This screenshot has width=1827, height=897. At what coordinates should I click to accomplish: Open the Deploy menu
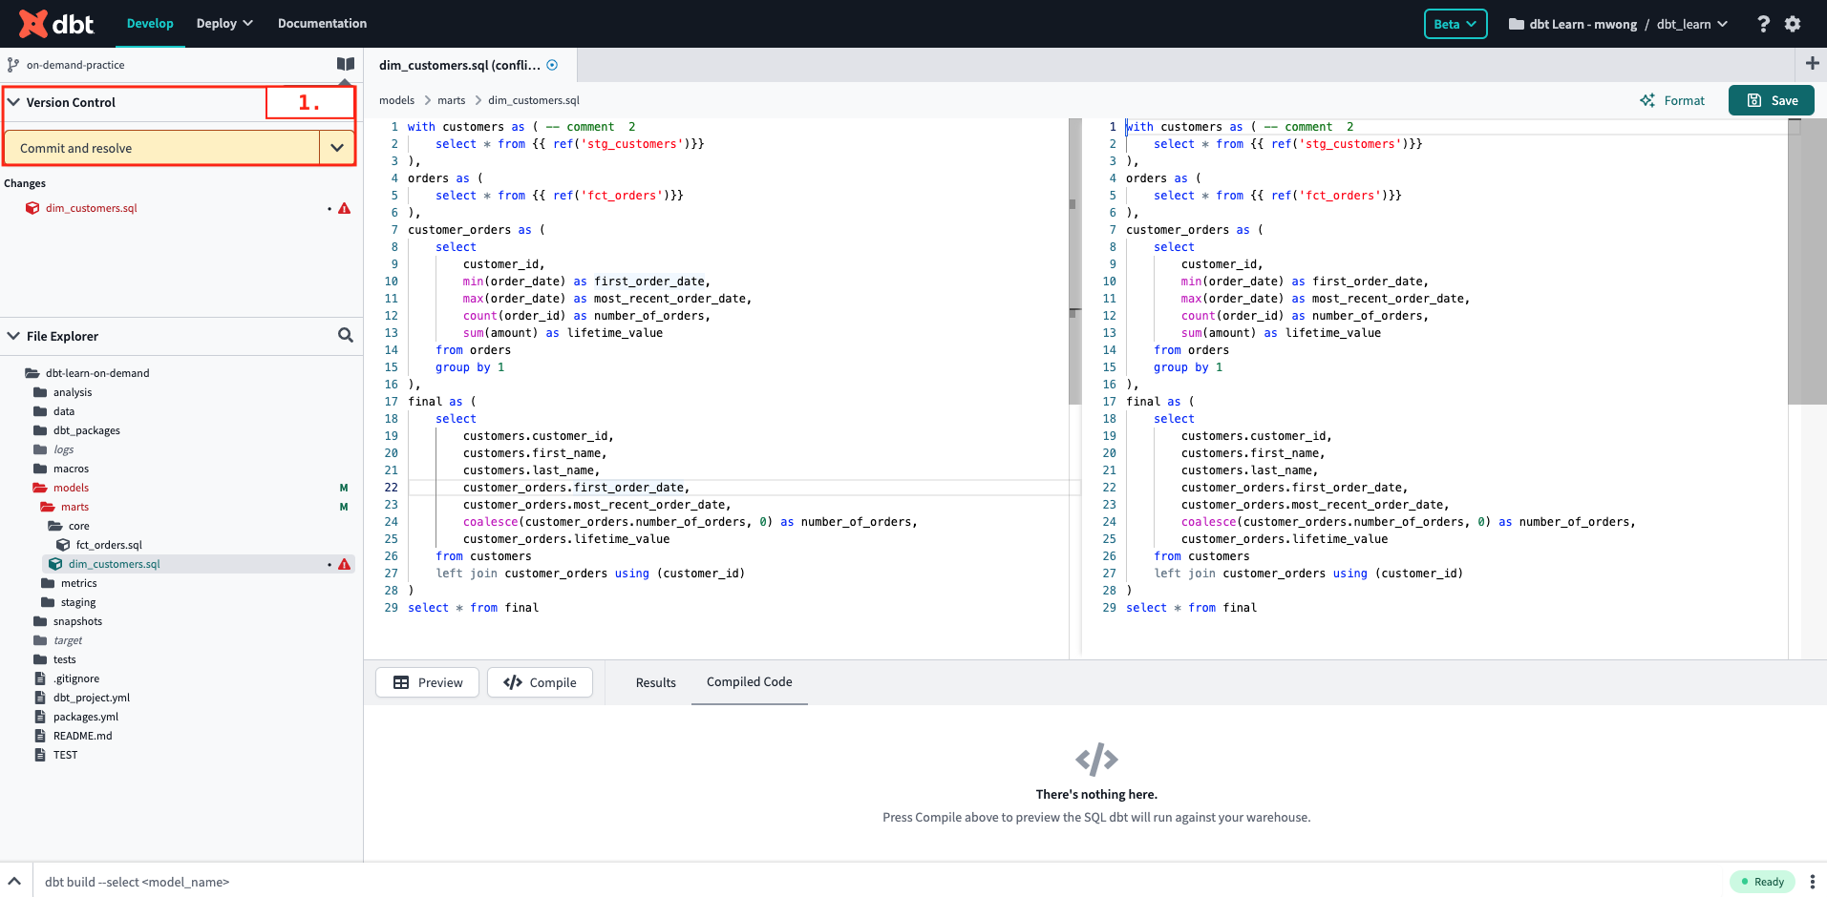point(224,24)
